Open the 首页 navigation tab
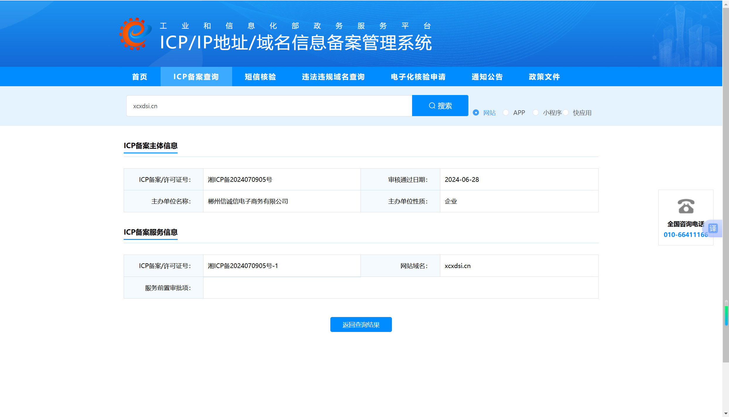Viewport: 729px width, 417px height. (x=140, y=77)
